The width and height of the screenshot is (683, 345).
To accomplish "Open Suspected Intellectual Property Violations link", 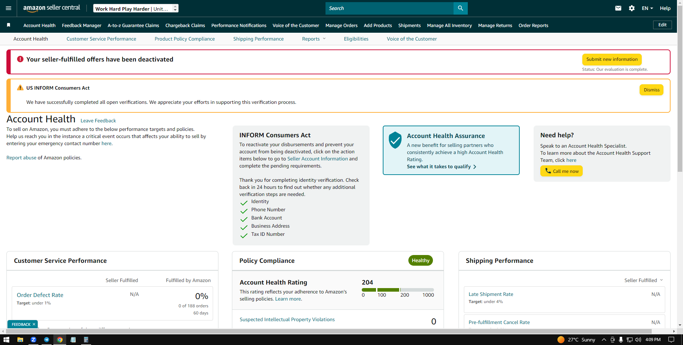I will pos(287,319).
